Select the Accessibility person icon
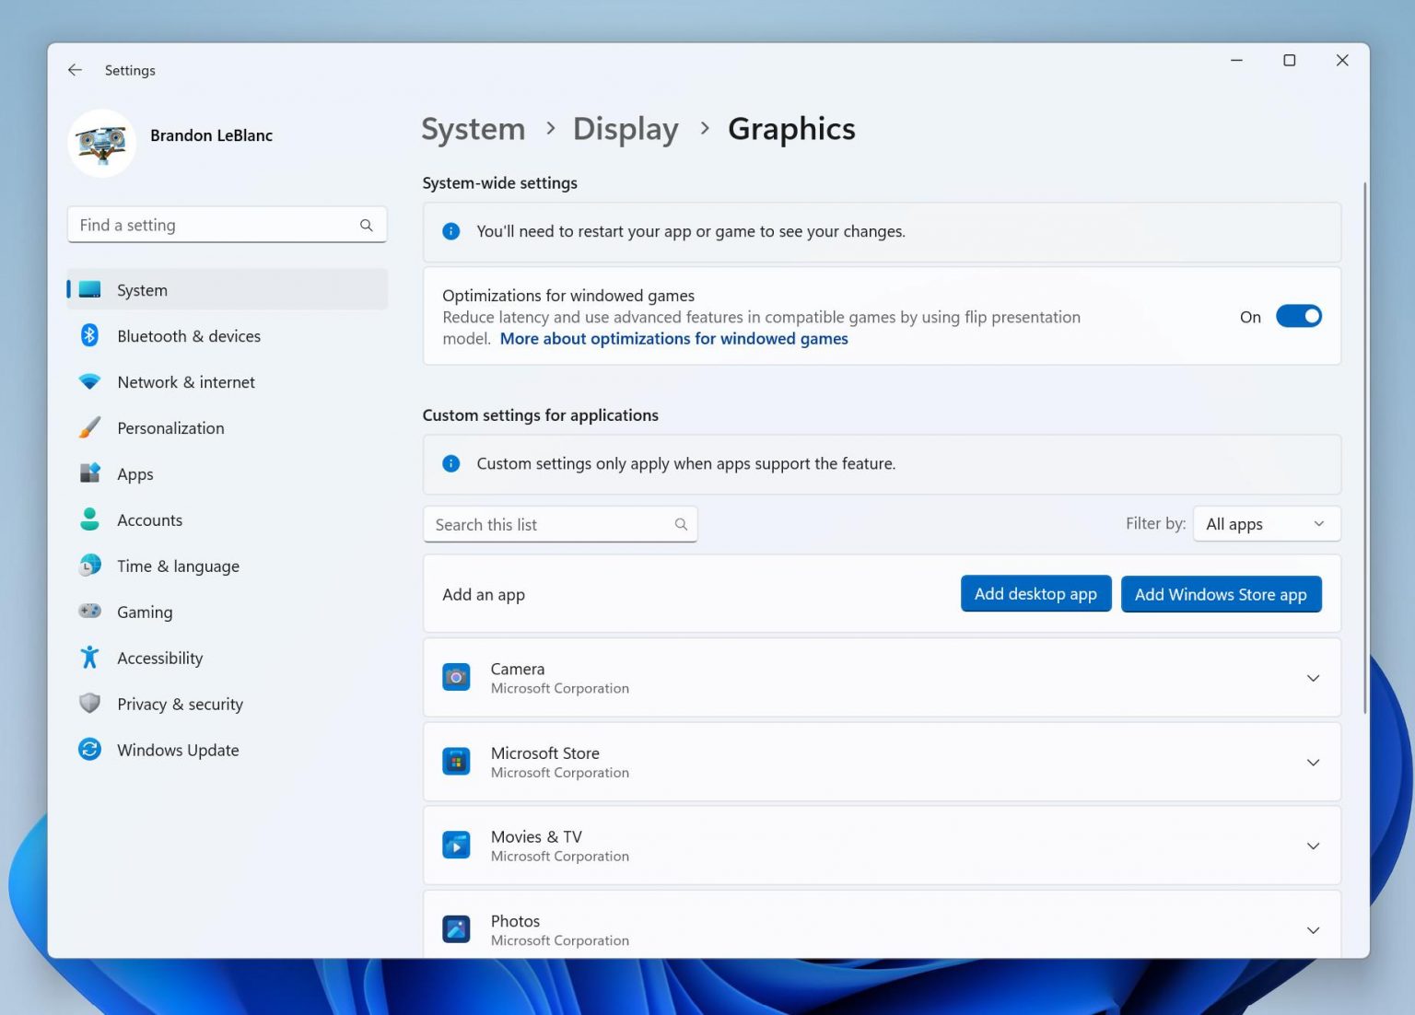 89,657
